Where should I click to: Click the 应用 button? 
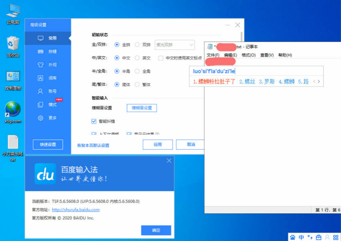pyautogui.click(x=158, y=144)
